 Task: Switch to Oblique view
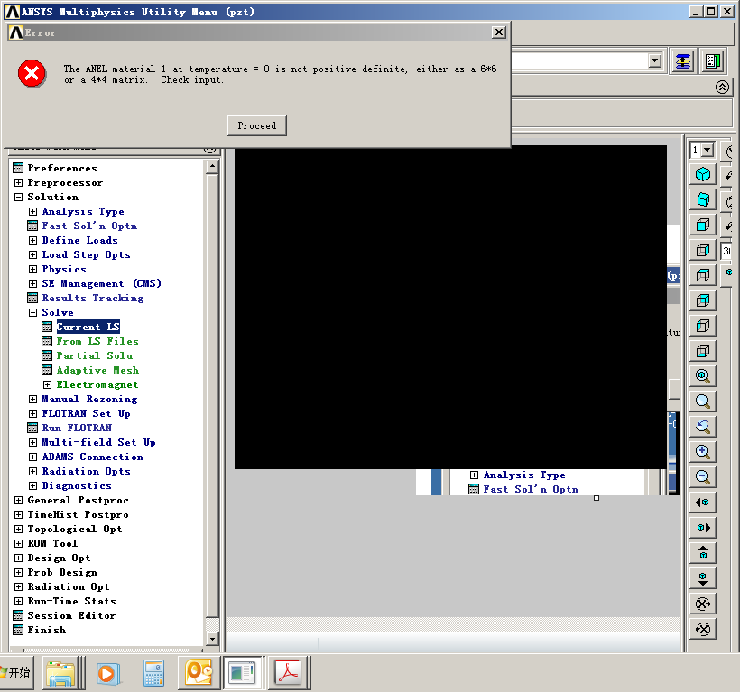click(703, 199)
